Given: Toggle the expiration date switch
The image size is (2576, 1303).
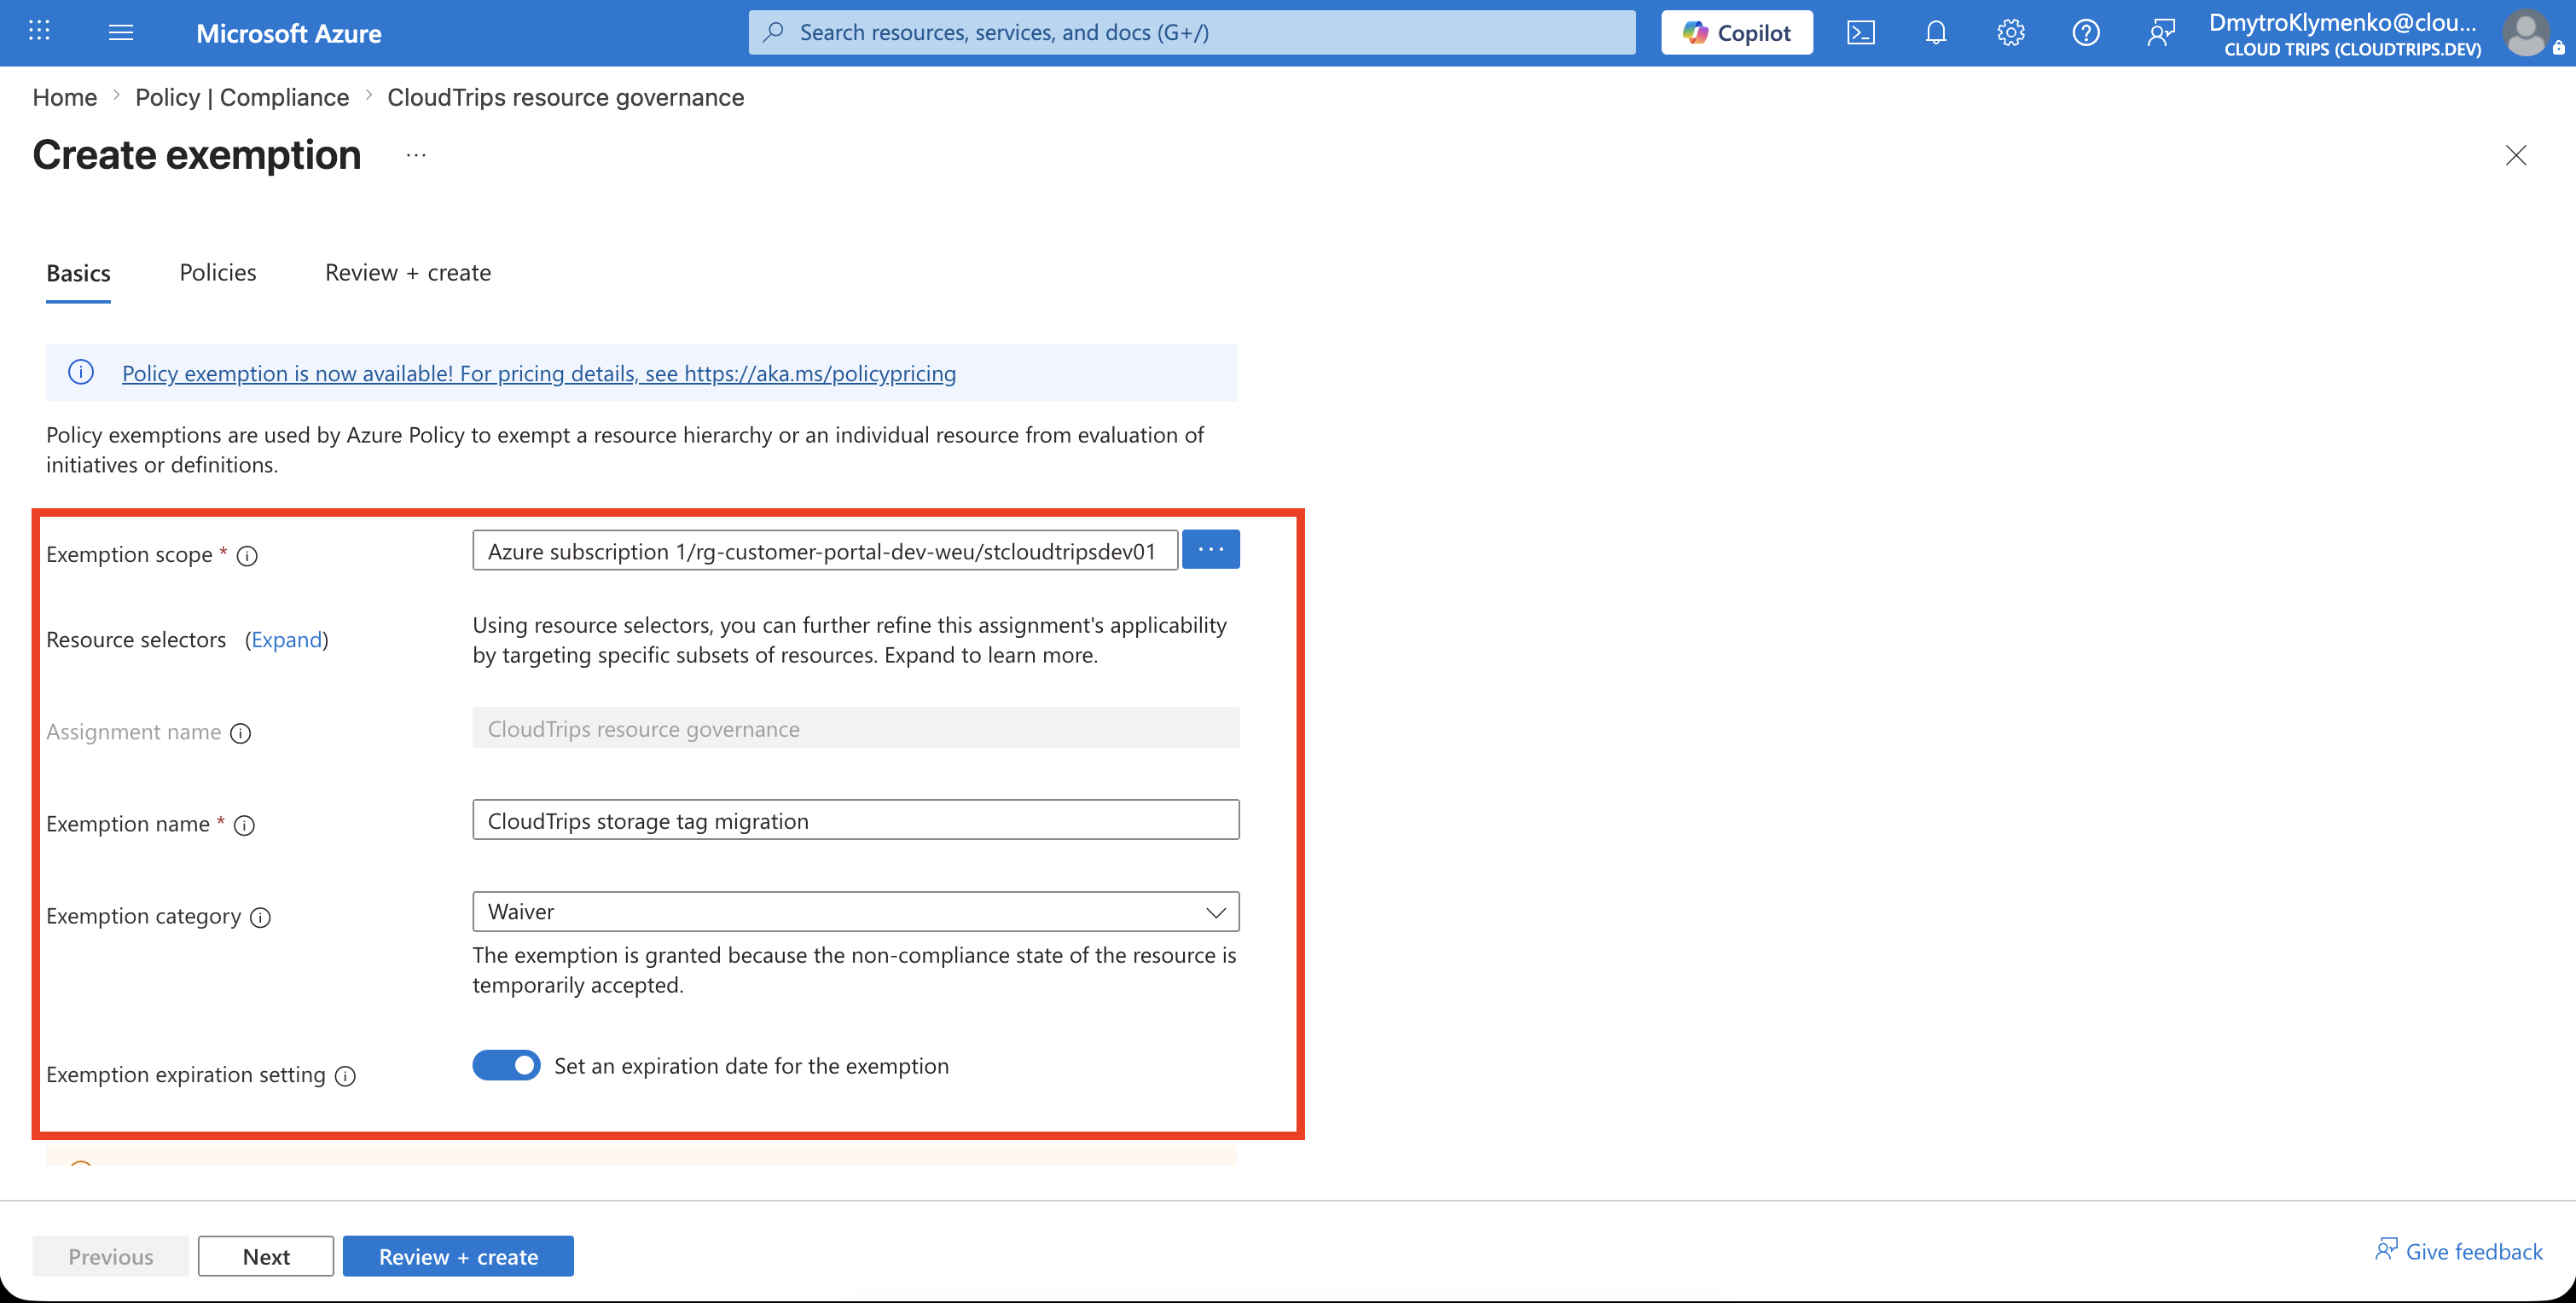Looking at the screenshot, I should point(507,1066).
